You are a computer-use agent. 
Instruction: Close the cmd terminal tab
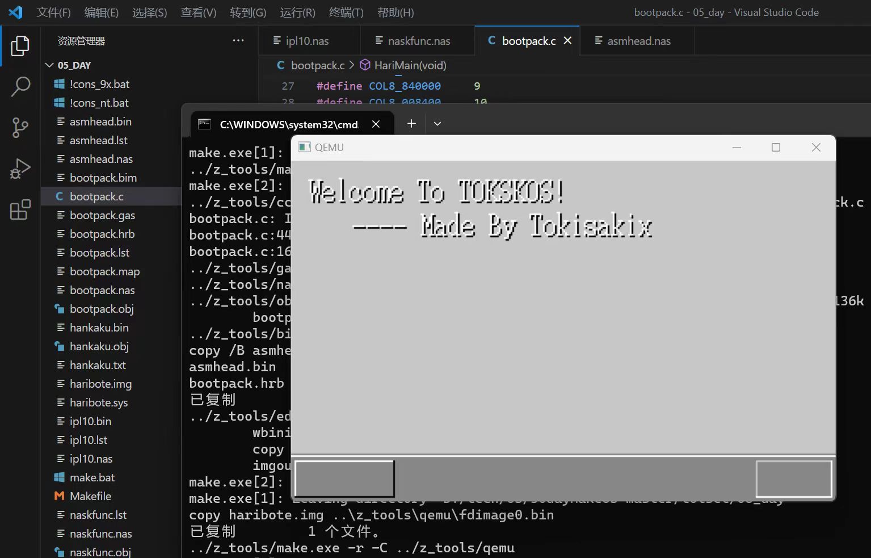[376, 124]
